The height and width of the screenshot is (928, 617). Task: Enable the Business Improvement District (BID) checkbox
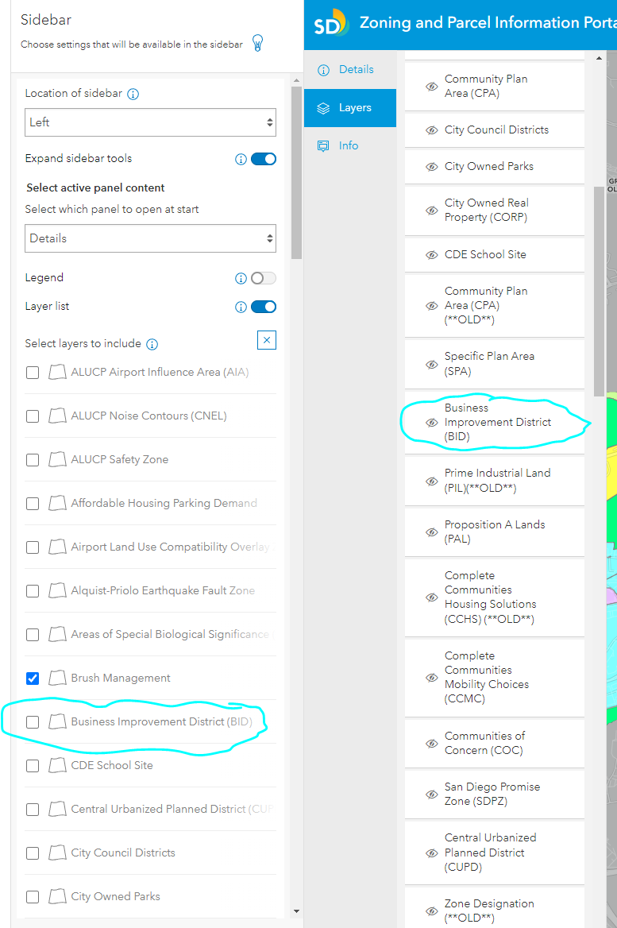(x=33, y=721)
